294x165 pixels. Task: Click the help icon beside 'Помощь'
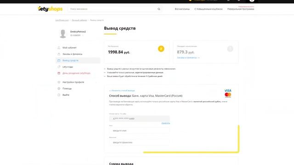(59, 88)
